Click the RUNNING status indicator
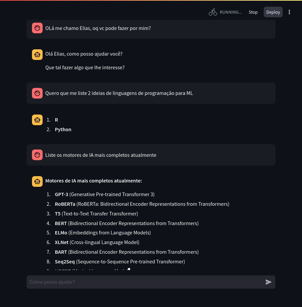The width and height of the screenshot is (302, 307). 231,12
